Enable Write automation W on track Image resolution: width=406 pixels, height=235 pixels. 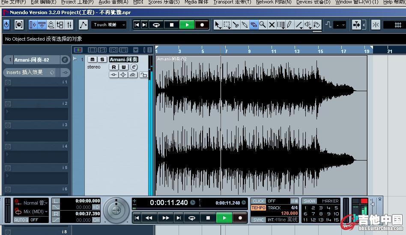124,67
